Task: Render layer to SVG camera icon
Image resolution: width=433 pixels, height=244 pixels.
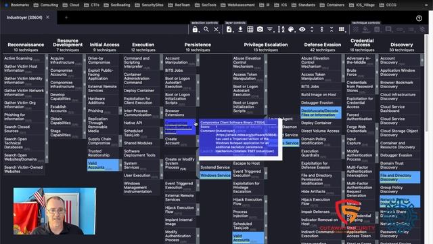Action: 260,29
